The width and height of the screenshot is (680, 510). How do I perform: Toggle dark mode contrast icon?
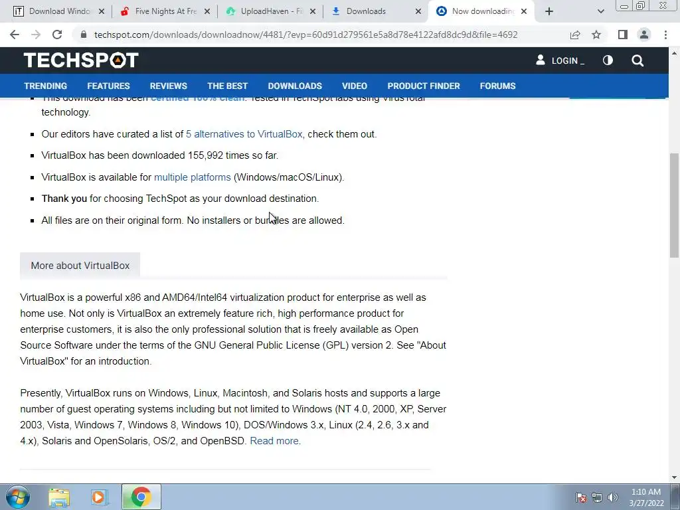pyautogui.click(x=608, y=60)
